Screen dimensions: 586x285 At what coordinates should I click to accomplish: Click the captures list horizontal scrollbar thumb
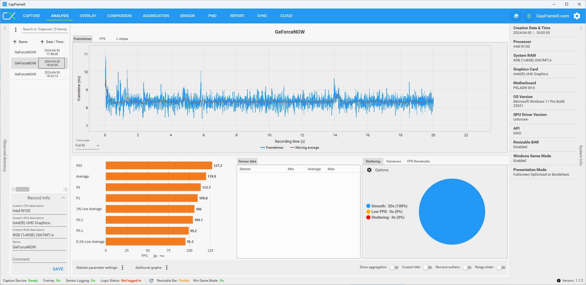click(x=22, y=189)
